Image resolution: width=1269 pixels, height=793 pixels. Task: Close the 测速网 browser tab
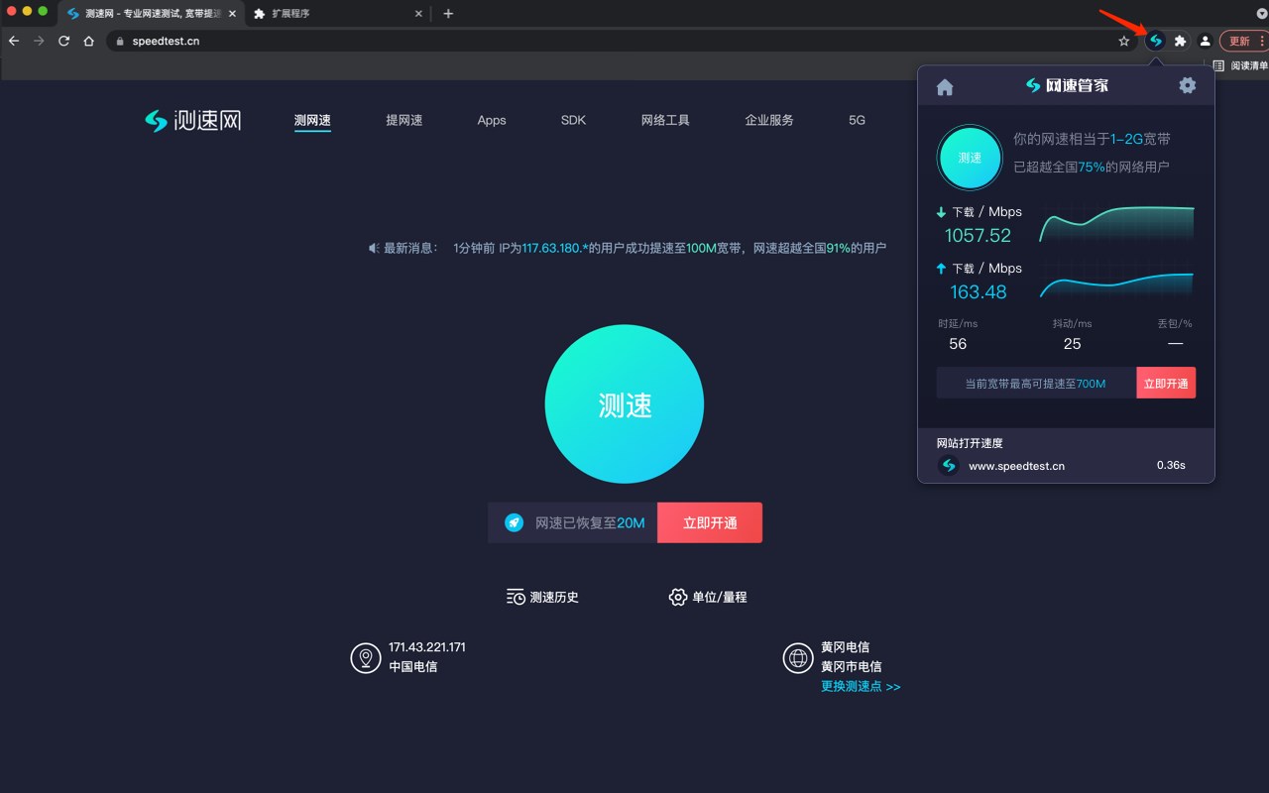[232, 14]
